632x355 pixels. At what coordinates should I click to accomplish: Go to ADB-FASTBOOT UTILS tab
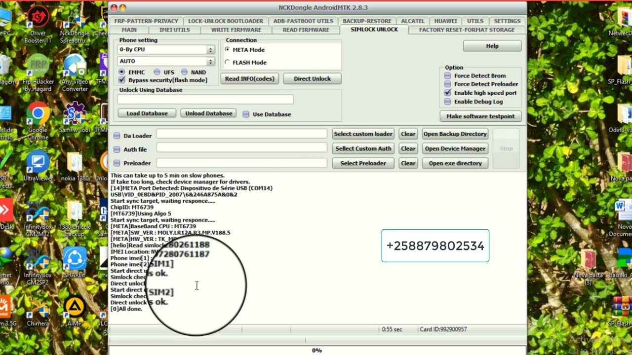[303, 21]
